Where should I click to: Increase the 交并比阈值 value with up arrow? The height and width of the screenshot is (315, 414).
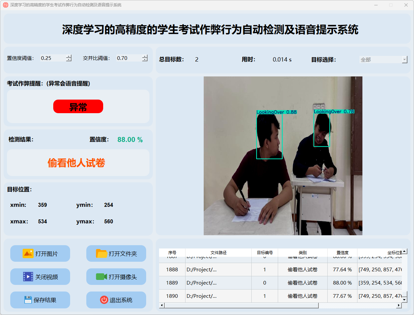click(145, 56)
